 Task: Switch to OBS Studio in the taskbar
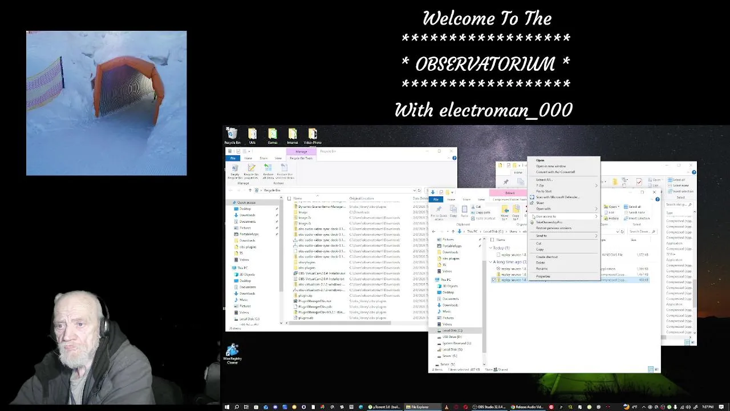489,407
